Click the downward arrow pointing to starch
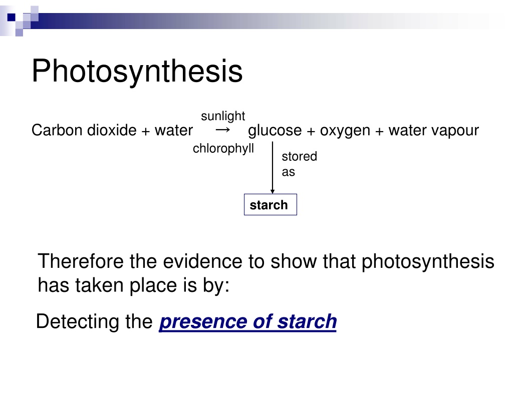This screenshot has width=513, height=396. click(x=273, y=167)
